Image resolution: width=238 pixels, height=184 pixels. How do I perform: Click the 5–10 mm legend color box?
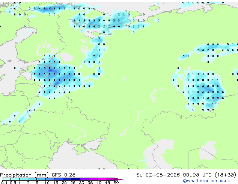[x=41, y=179]
